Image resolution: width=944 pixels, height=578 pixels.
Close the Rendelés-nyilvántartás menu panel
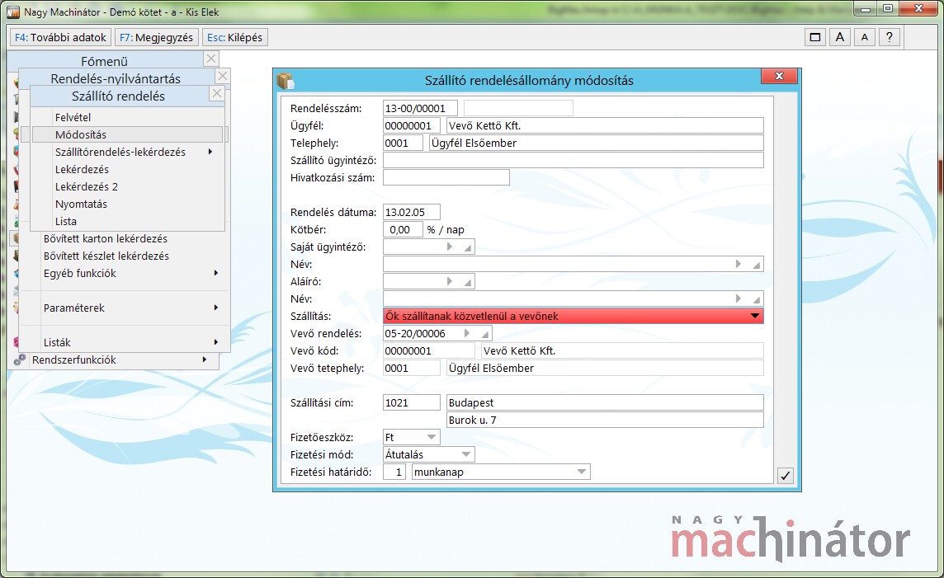click(223, 76)
